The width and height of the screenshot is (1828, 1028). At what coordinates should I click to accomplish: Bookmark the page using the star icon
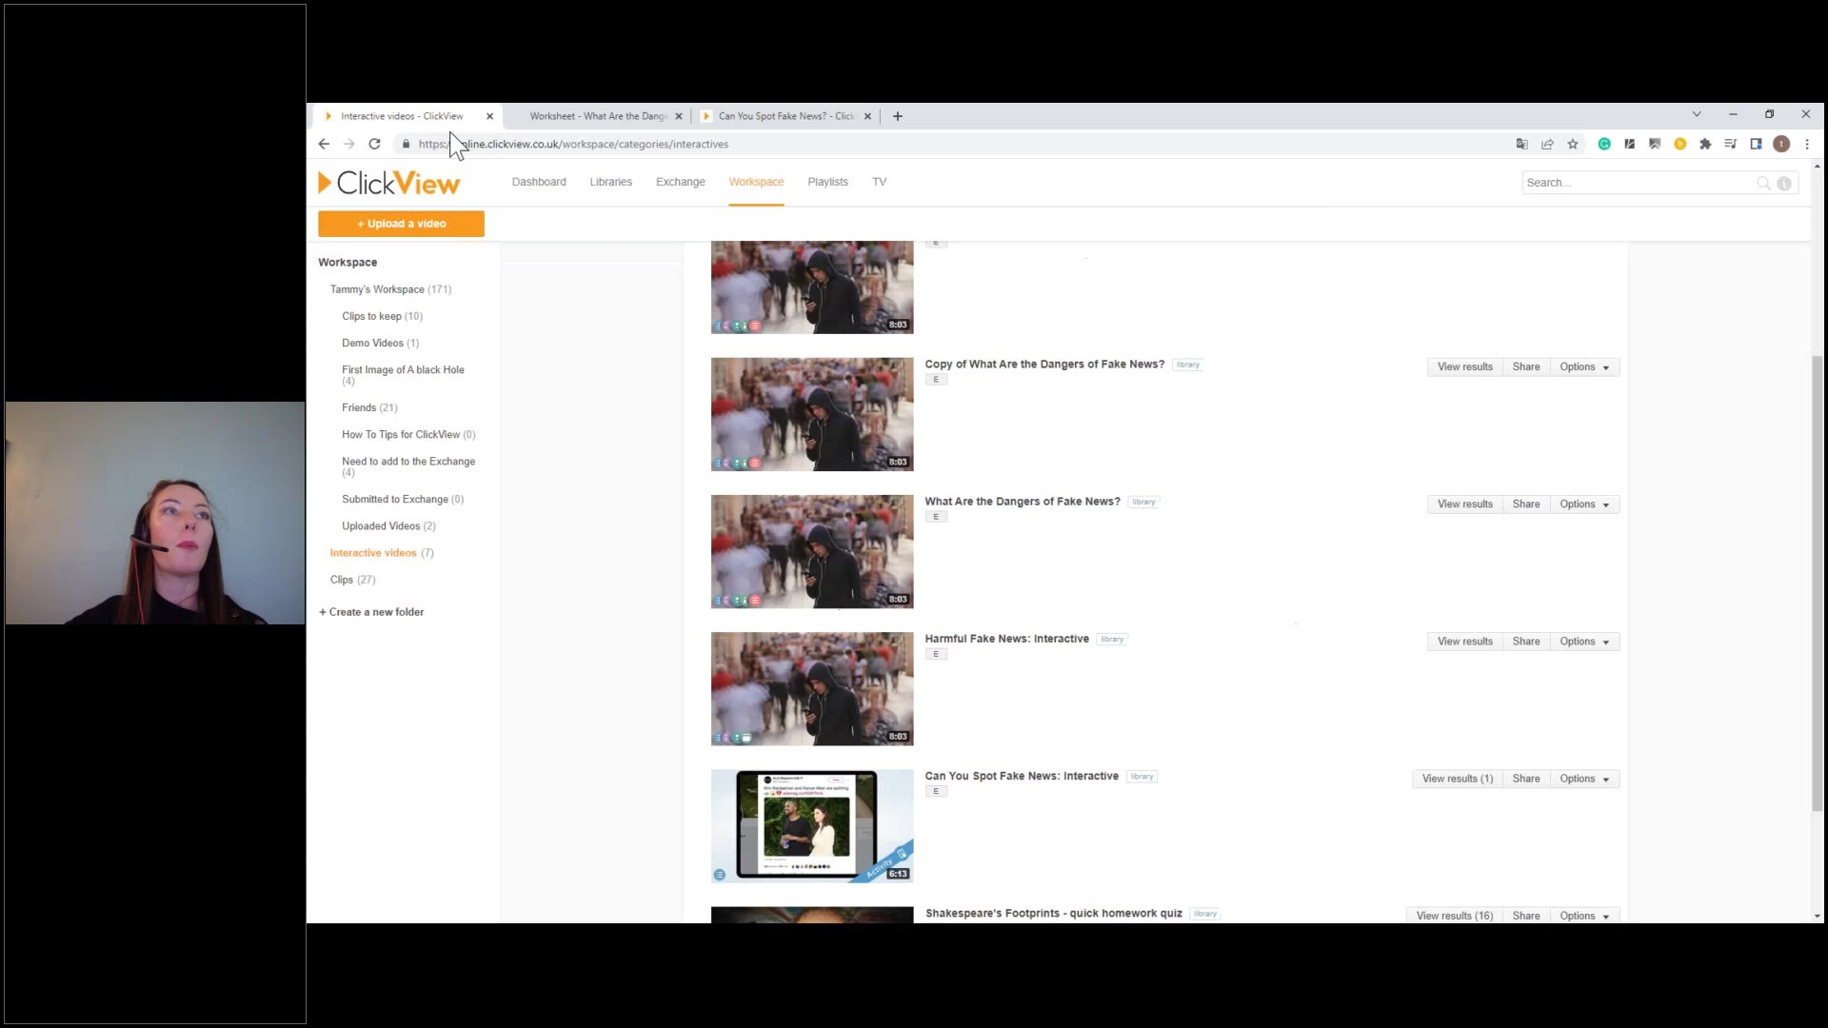coord(1572,144)
